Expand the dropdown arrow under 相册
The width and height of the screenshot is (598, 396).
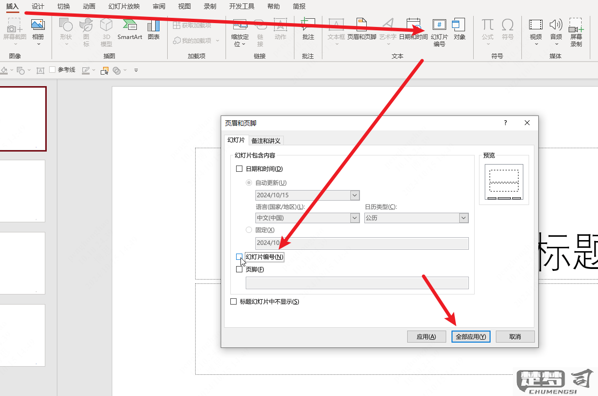(x=38, y=44)
